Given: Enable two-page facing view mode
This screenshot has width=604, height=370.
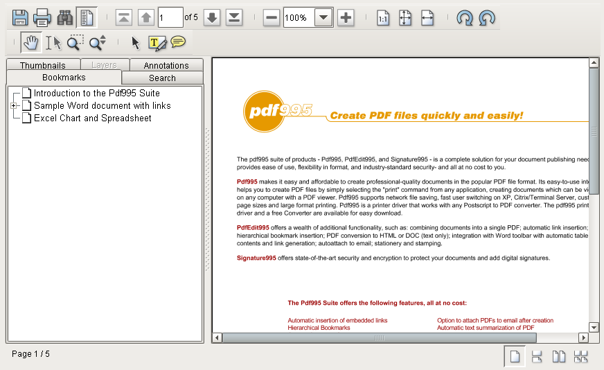Looking at the screenshot, I should pyautogui.click(x=558, y=357).
